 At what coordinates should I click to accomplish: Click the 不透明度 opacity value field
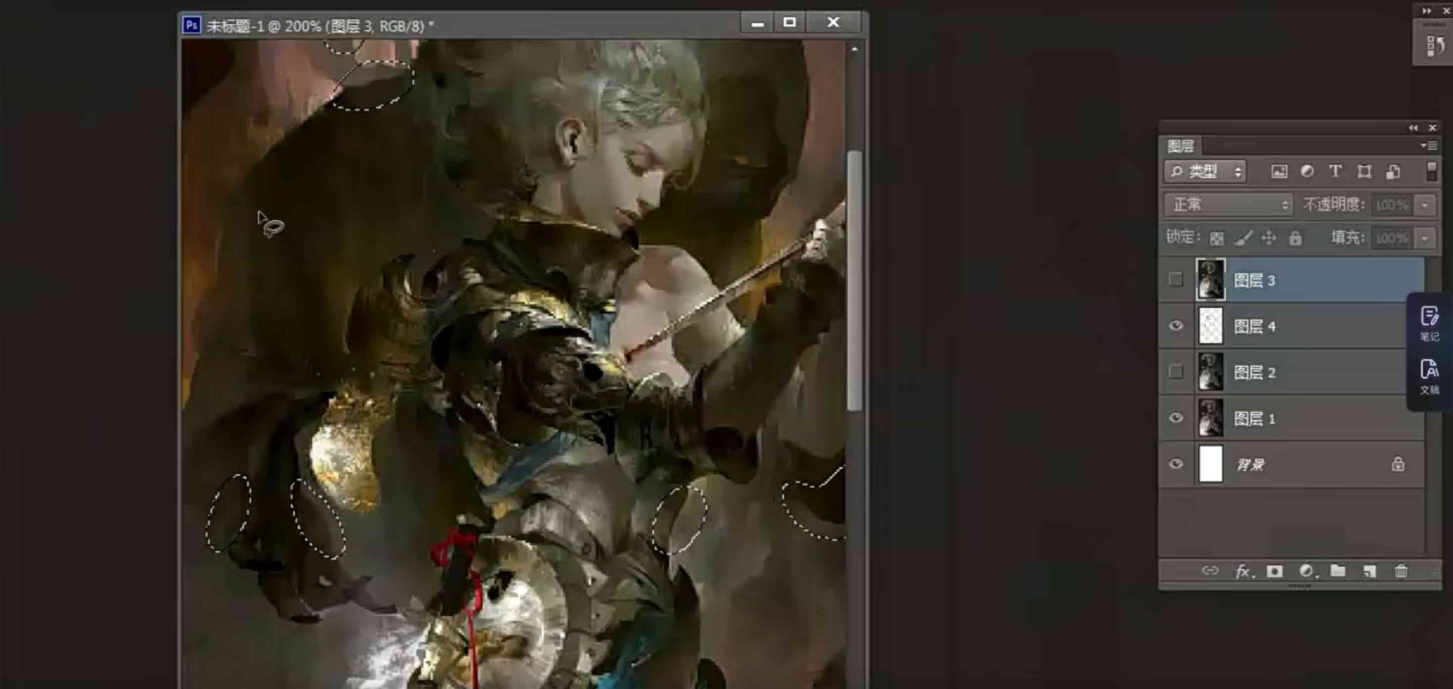pos(1393,205)
